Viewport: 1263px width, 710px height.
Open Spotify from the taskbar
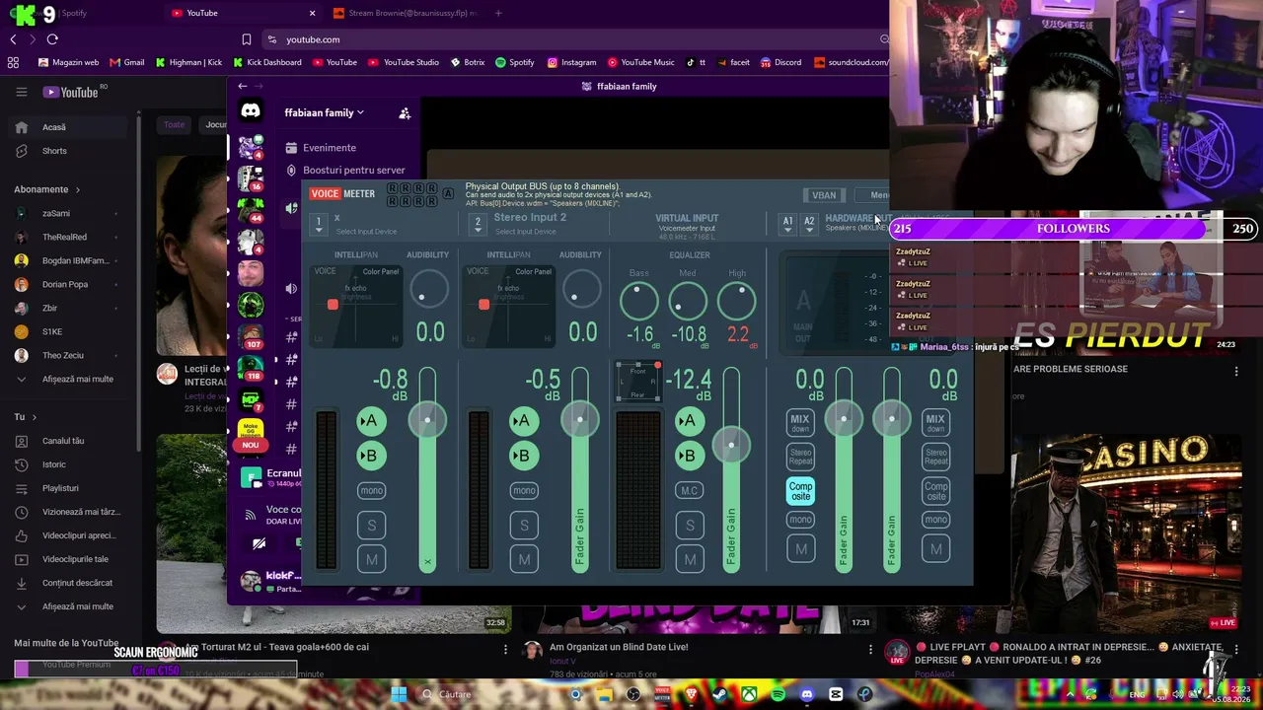pyautogui.click(x=779, y=694)
